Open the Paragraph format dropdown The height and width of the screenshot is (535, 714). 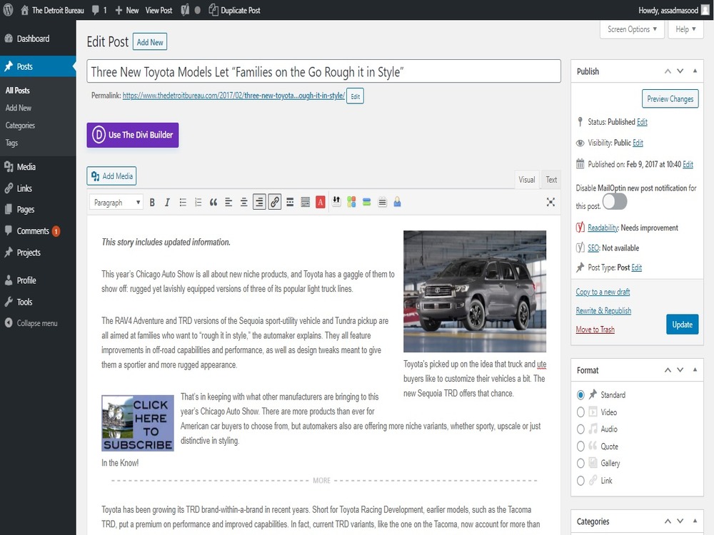pos(116,203)
